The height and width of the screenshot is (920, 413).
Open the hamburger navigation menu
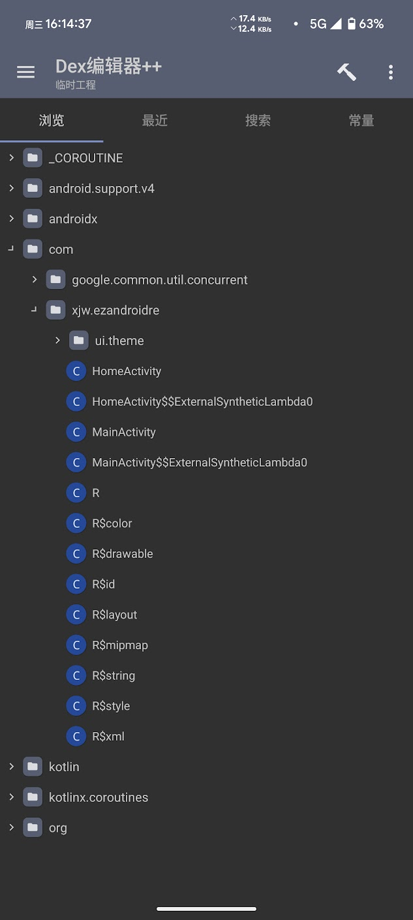25,72
